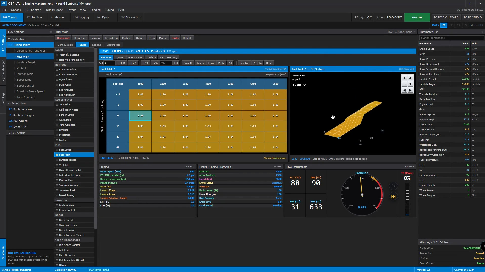
Task: Tilt 3D surface using the up arrow button
Action: pos(410,78)
